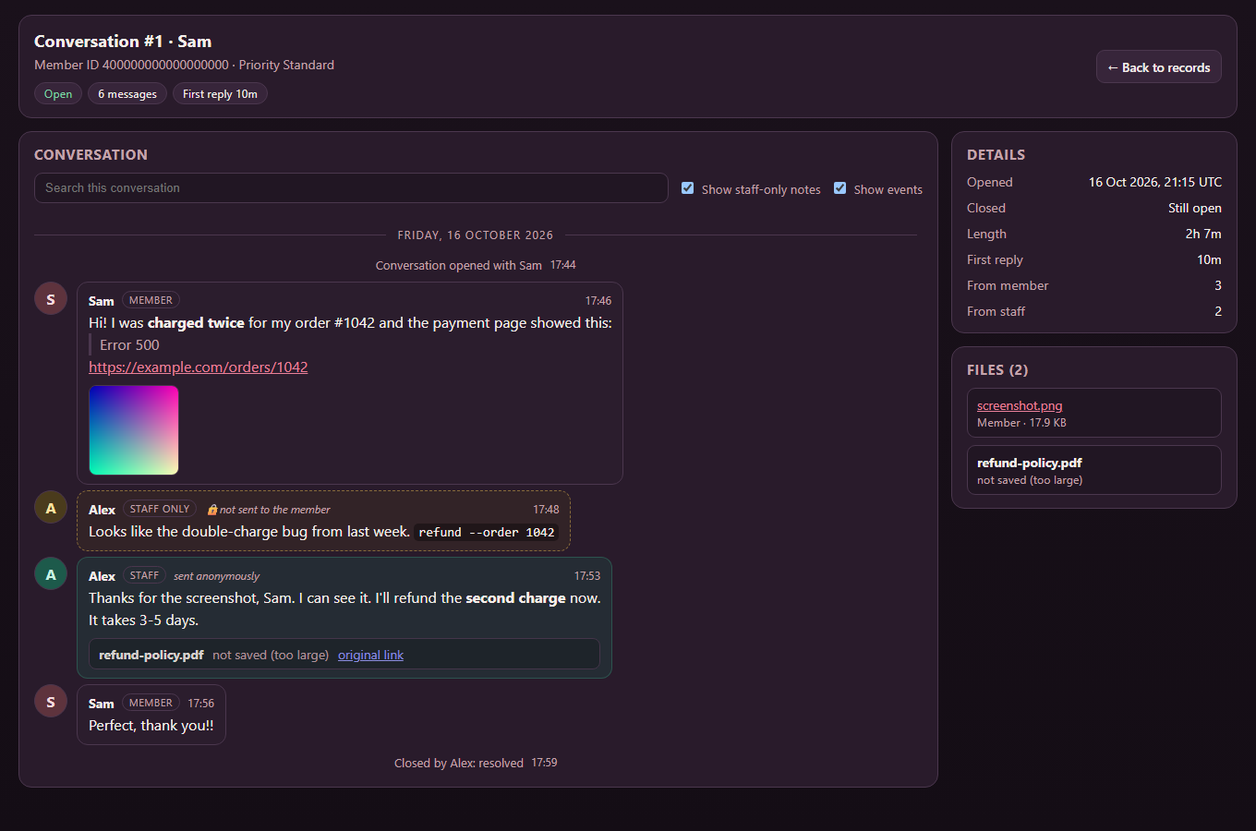Click the 'FRIDAY, 16 OCTOBER 2026' date divider
1256x831 pixels.
point(476,235)
